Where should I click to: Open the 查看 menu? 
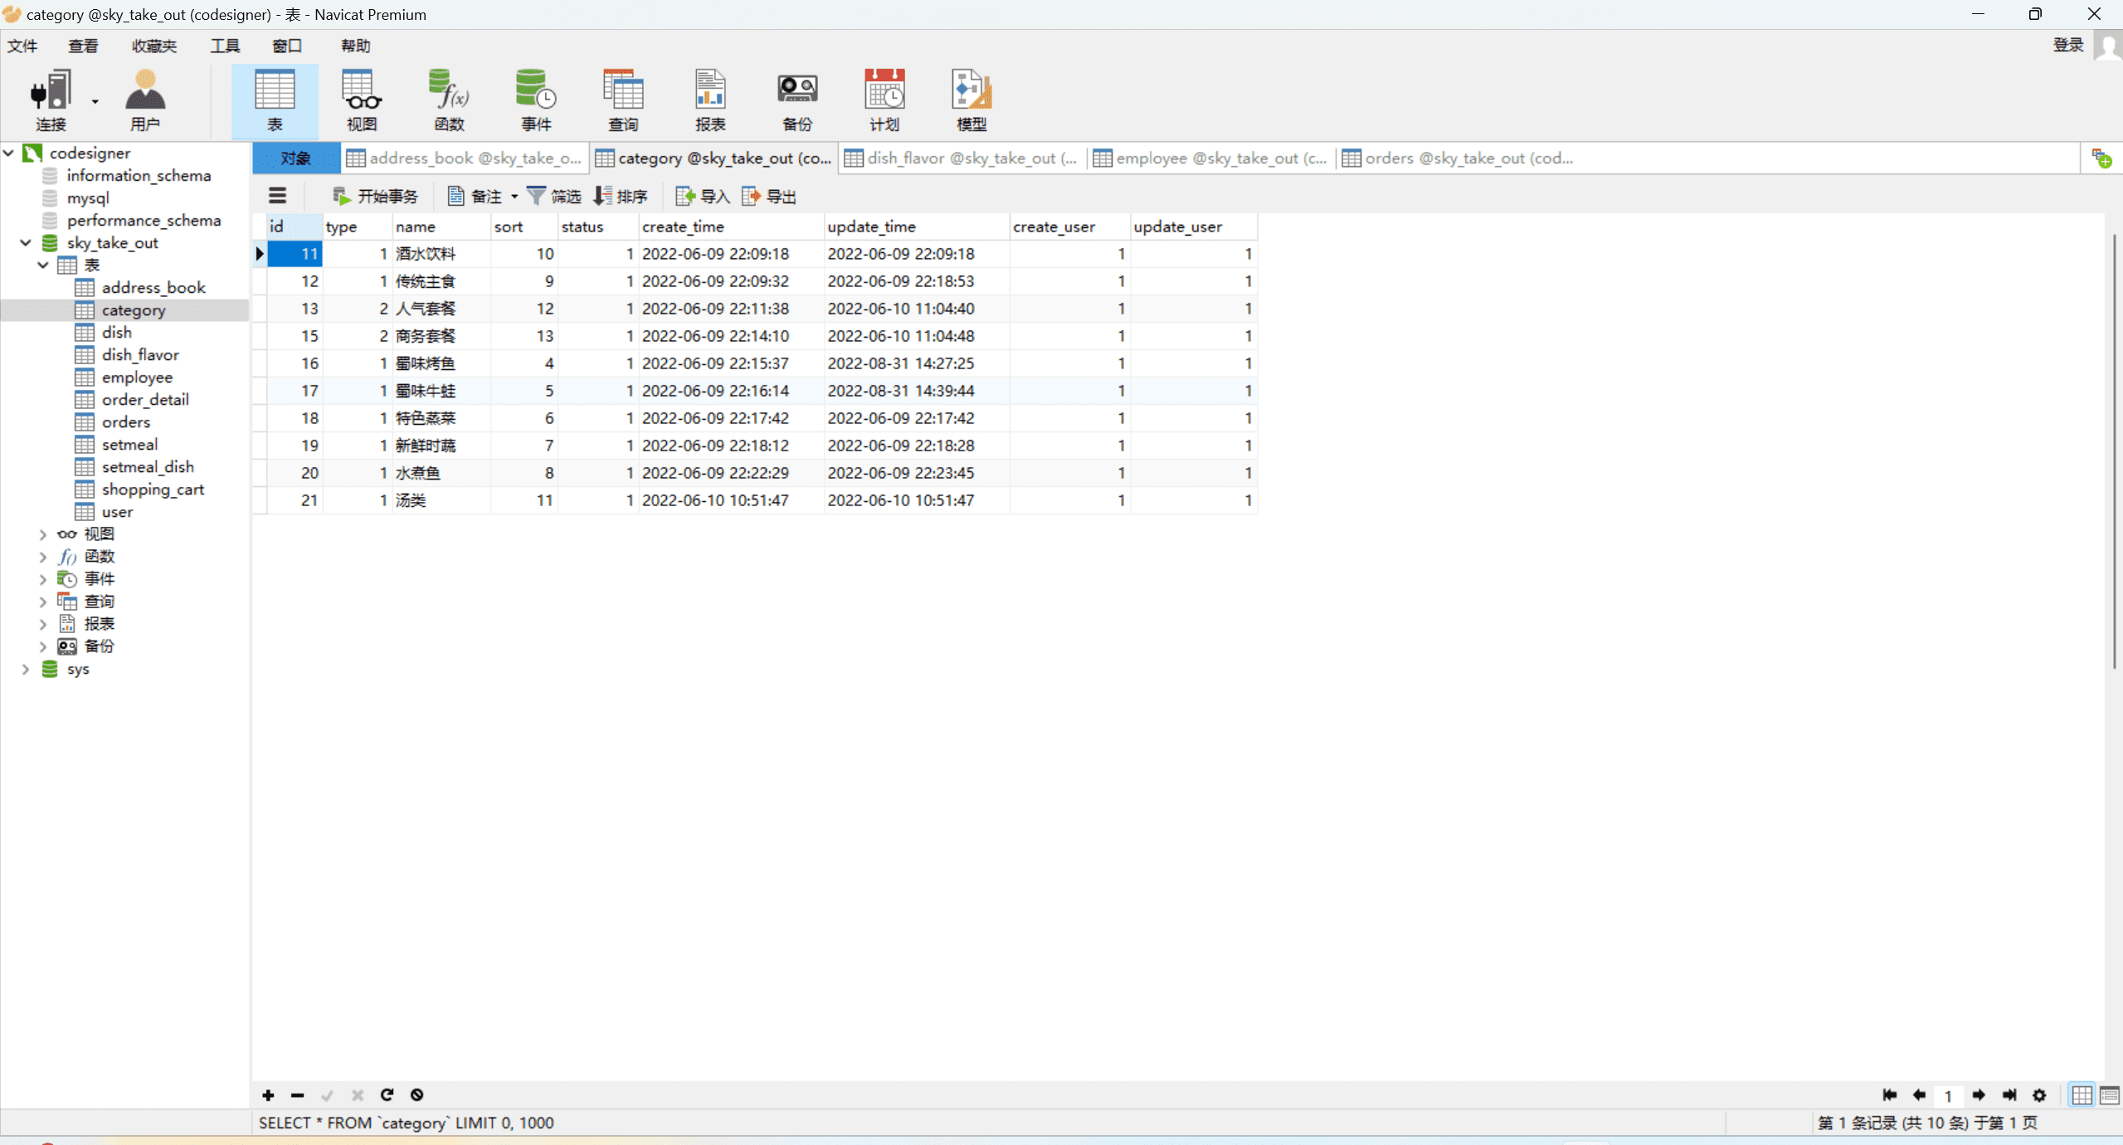coord(83,46)
